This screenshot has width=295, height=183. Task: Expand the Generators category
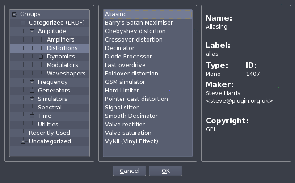(x=32, y=91)
